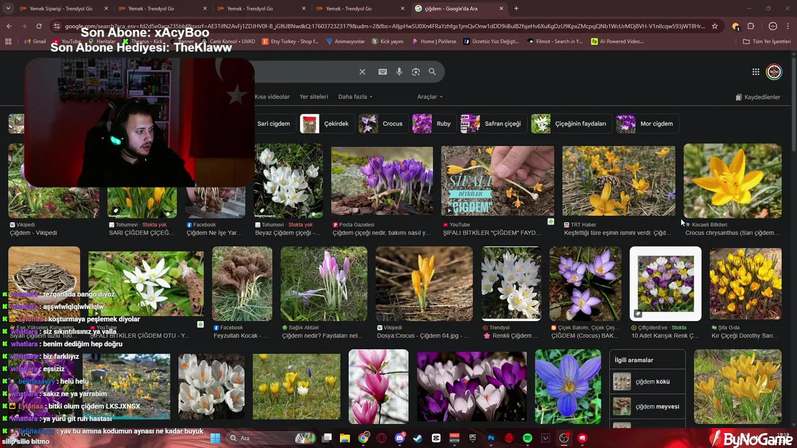This screenshot has width=797, height=448.
Task: Open CapCut from the taskbar
Action: (436, 438)
